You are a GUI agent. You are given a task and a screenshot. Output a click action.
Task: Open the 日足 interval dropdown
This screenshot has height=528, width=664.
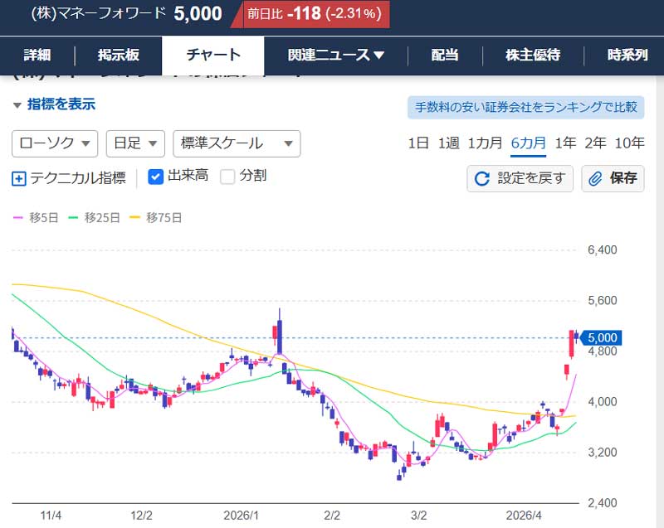[134, 143]
